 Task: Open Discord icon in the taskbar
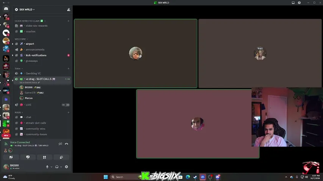pos(217,177)
